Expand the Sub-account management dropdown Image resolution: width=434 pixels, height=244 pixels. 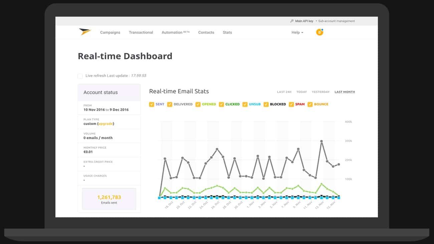coord(335,21)
